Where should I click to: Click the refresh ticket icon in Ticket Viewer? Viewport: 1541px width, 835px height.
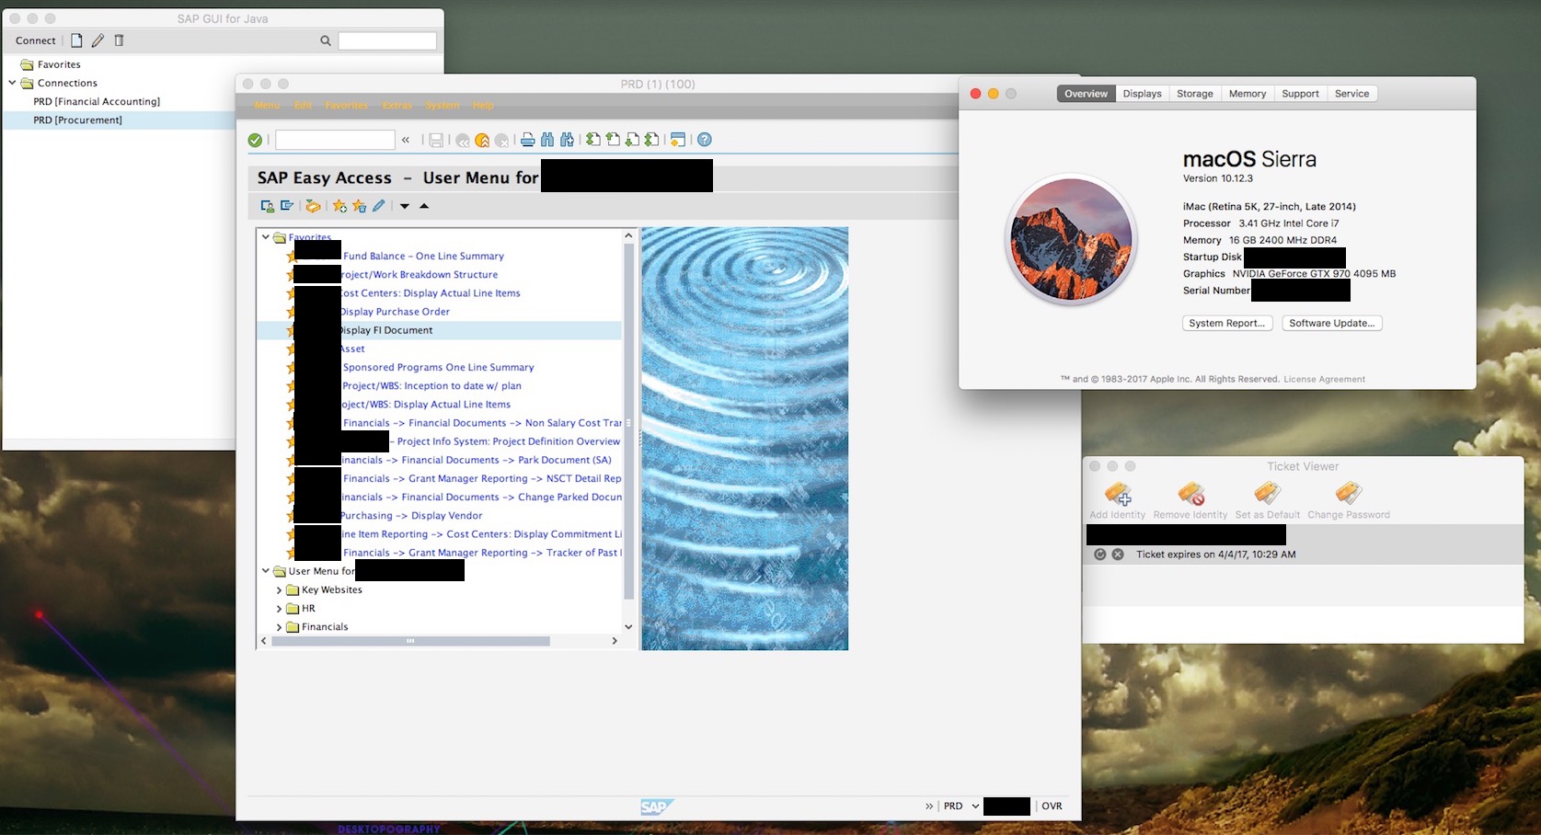pos(1099,555)
